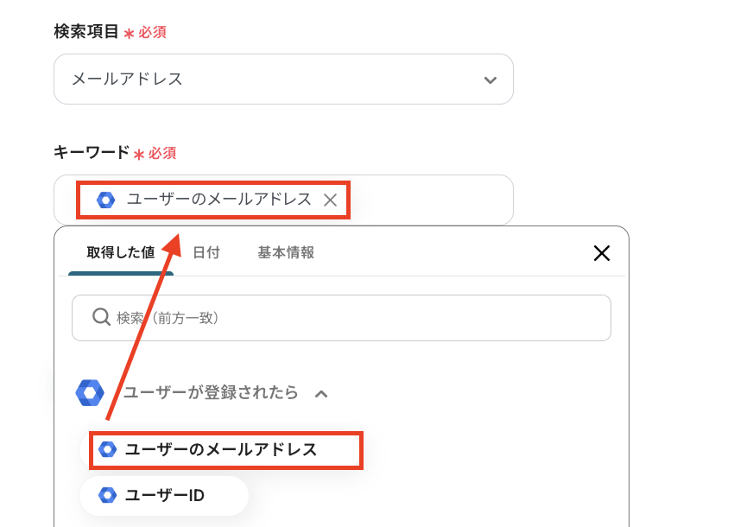
Task: Click the blue hexagon icon in the keyword tag
Action: coord(106,200)
